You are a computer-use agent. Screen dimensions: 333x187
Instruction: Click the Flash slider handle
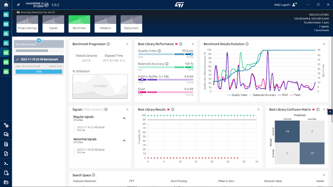139,92
